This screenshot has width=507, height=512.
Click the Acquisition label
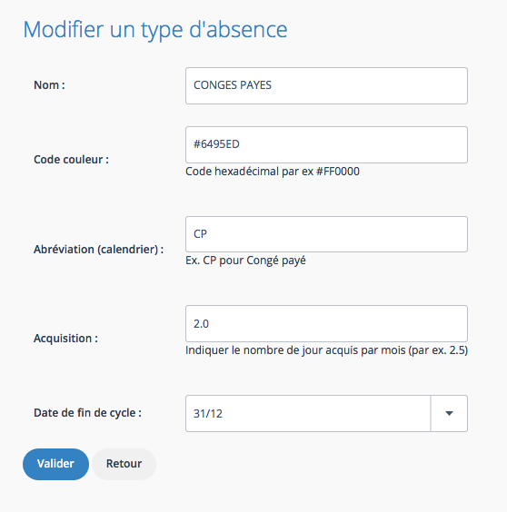coord(65,339)
